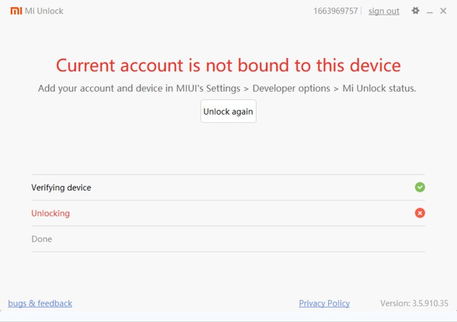Click the account ID 1663969757
This screenshot has height=322, width=457.
click(x=336, y=11)
